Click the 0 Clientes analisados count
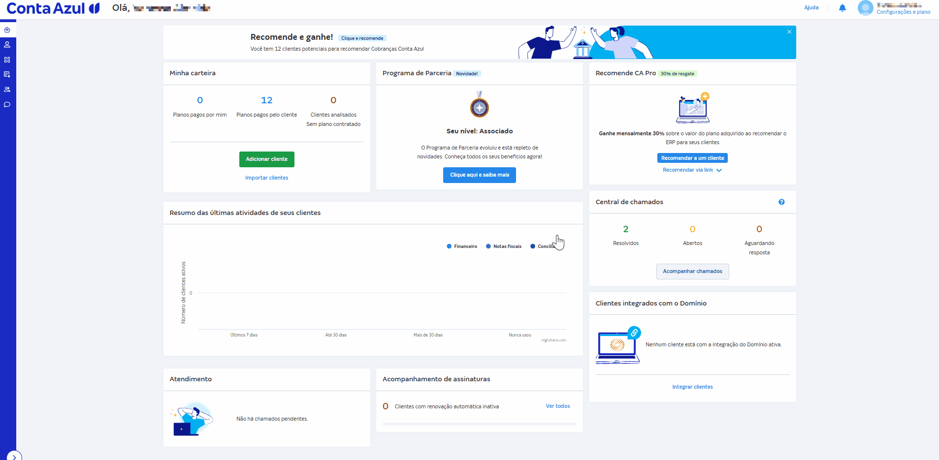Viewport: 939px width, 460px height. 333,100
